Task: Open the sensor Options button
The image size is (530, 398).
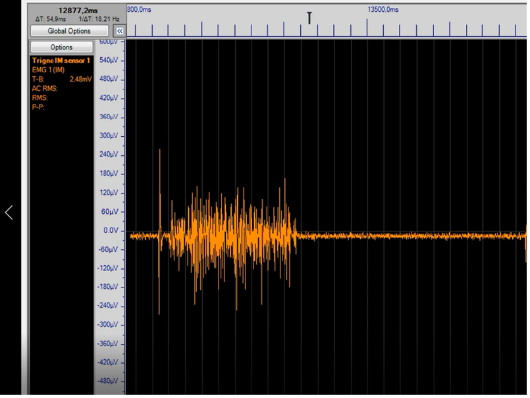Action: [x=61, y=47]
